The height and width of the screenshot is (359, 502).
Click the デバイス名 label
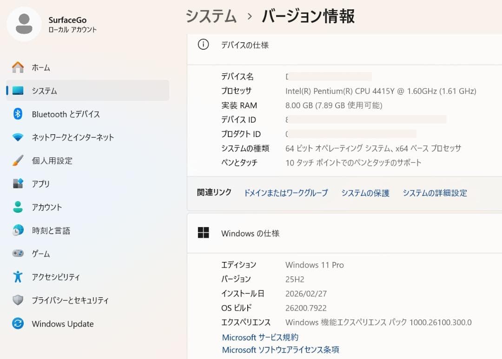pos(237,77)
